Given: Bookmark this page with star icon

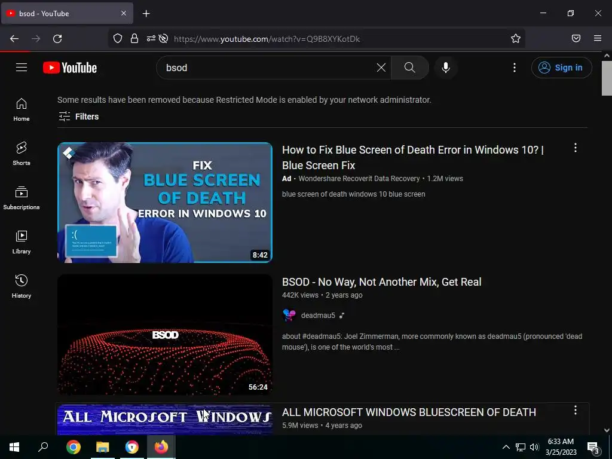Looking at the screenshot, I should coord(516,38).
